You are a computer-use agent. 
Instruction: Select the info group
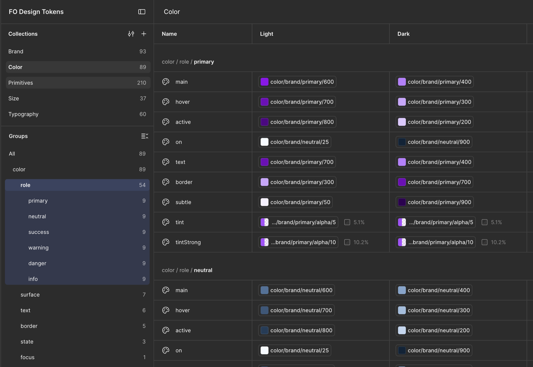click(x=77, y=279)
